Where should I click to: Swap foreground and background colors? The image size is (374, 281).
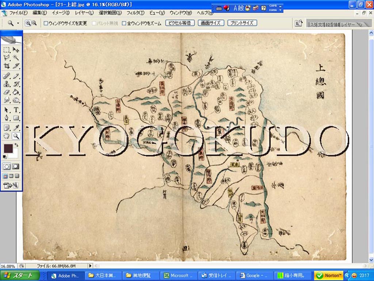[16, 145]
